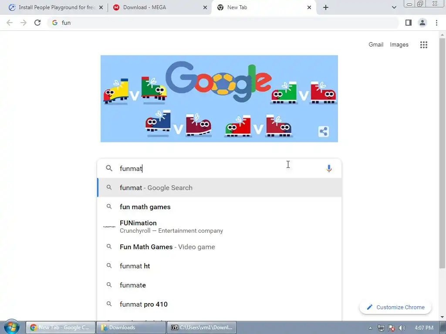Screen dimensions: 446x334
Task: Open the Windows Start menu
Action: click(11, 327)
